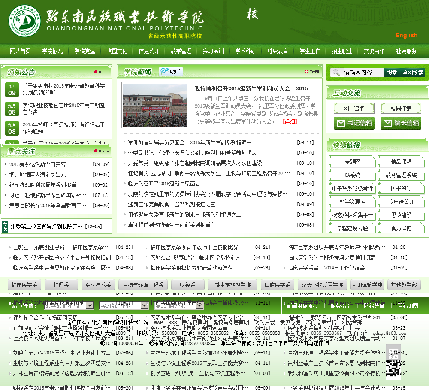Open notice 2015年技师（高级技师）考评报名工作的通知
429x390 pixels.
(x=63, y=128)
